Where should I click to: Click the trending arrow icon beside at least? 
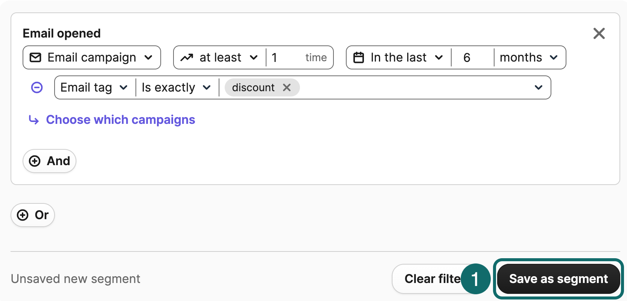point(187,57)
